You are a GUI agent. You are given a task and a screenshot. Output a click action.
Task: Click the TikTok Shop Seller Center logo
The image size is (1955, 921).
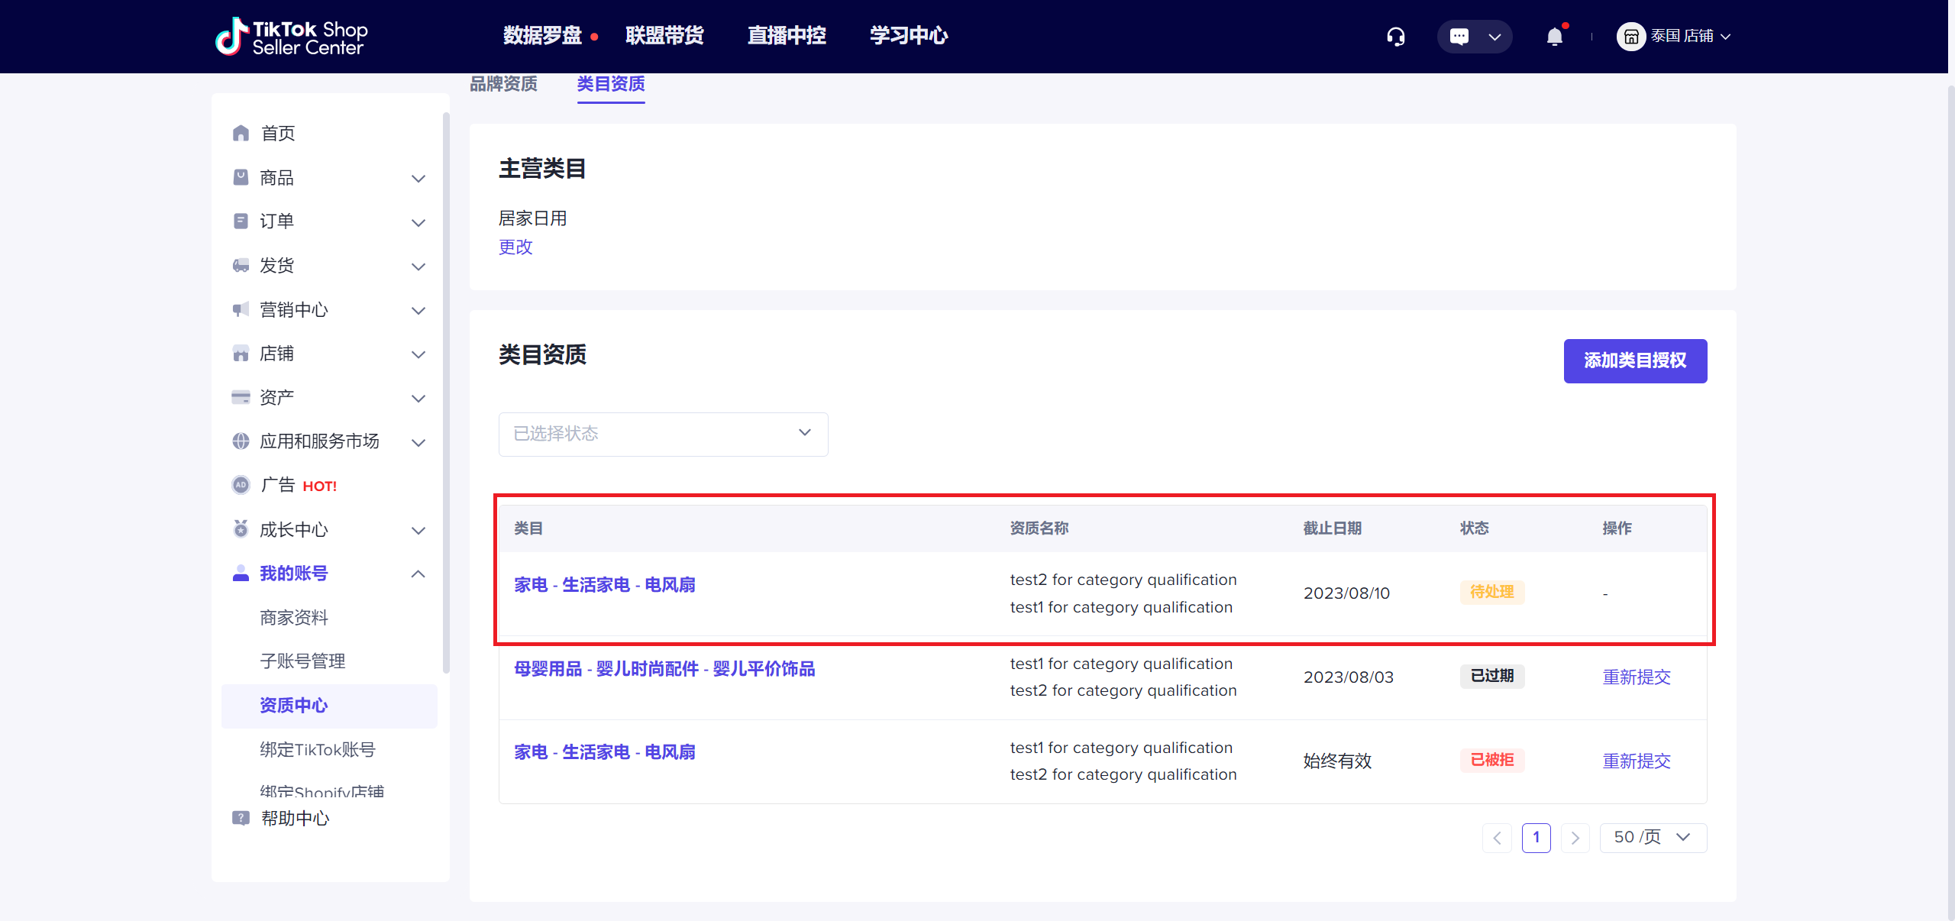(x=291, y=37)
